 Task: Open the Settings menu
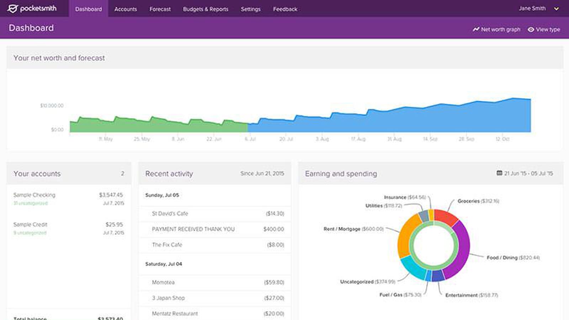tap(251, 9)
